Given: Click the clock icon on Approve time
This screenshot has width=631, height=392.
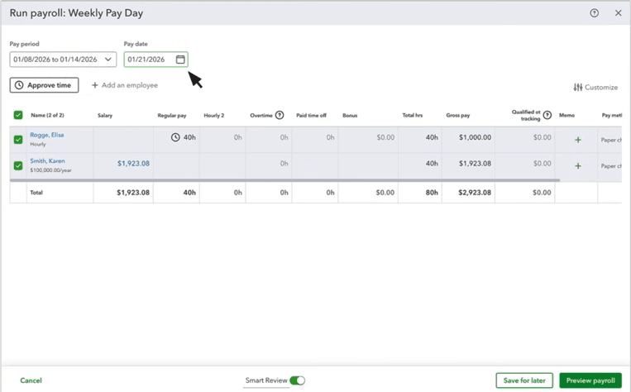Looking at the screenshot, I should [19, 85].
